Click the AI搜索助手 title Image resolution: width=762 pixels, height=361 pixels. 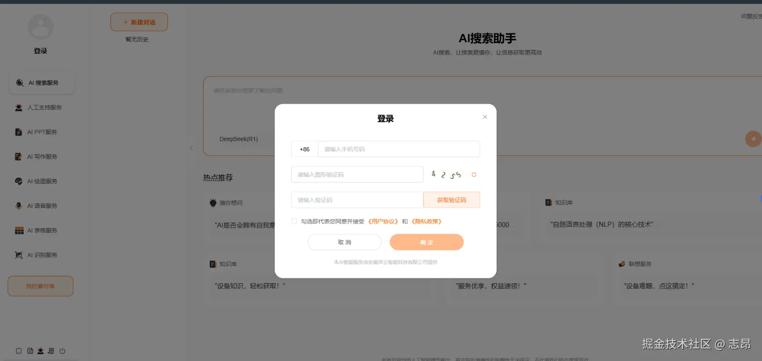pyautogui.click(x=487, y=38)
